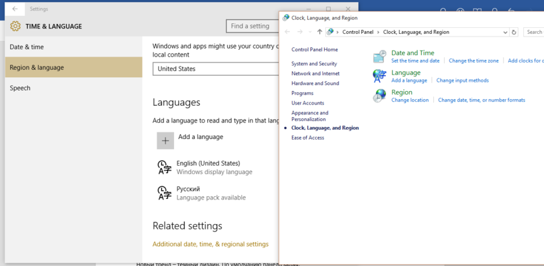Open User Accounts category
544x266 pixels.
pos(308,102)
